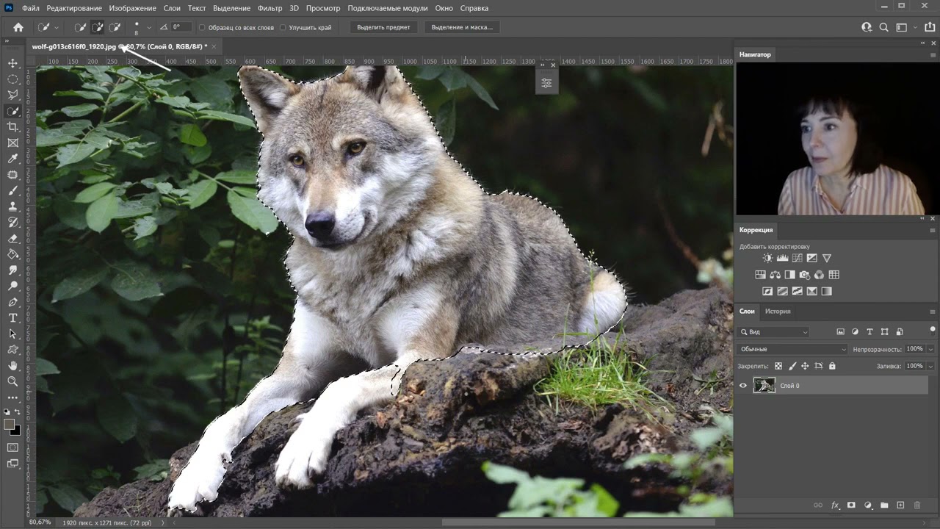The width and height of the screenshot is (940, 529).
Task: Enable "Образец со всех слоев" checkbox
Action: coord(203,28)
